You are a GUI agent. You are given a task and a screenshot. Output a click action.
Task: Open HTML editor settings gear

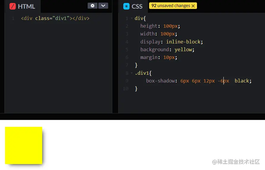92,6
